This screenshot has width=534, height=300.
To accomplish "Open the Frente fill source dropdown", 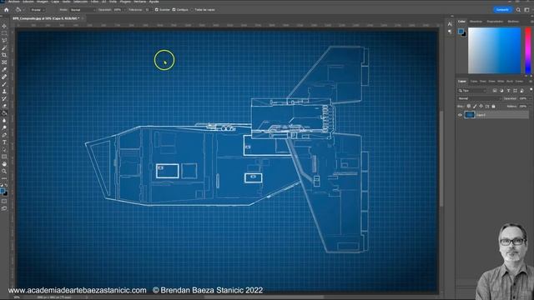I will [38, 10].
